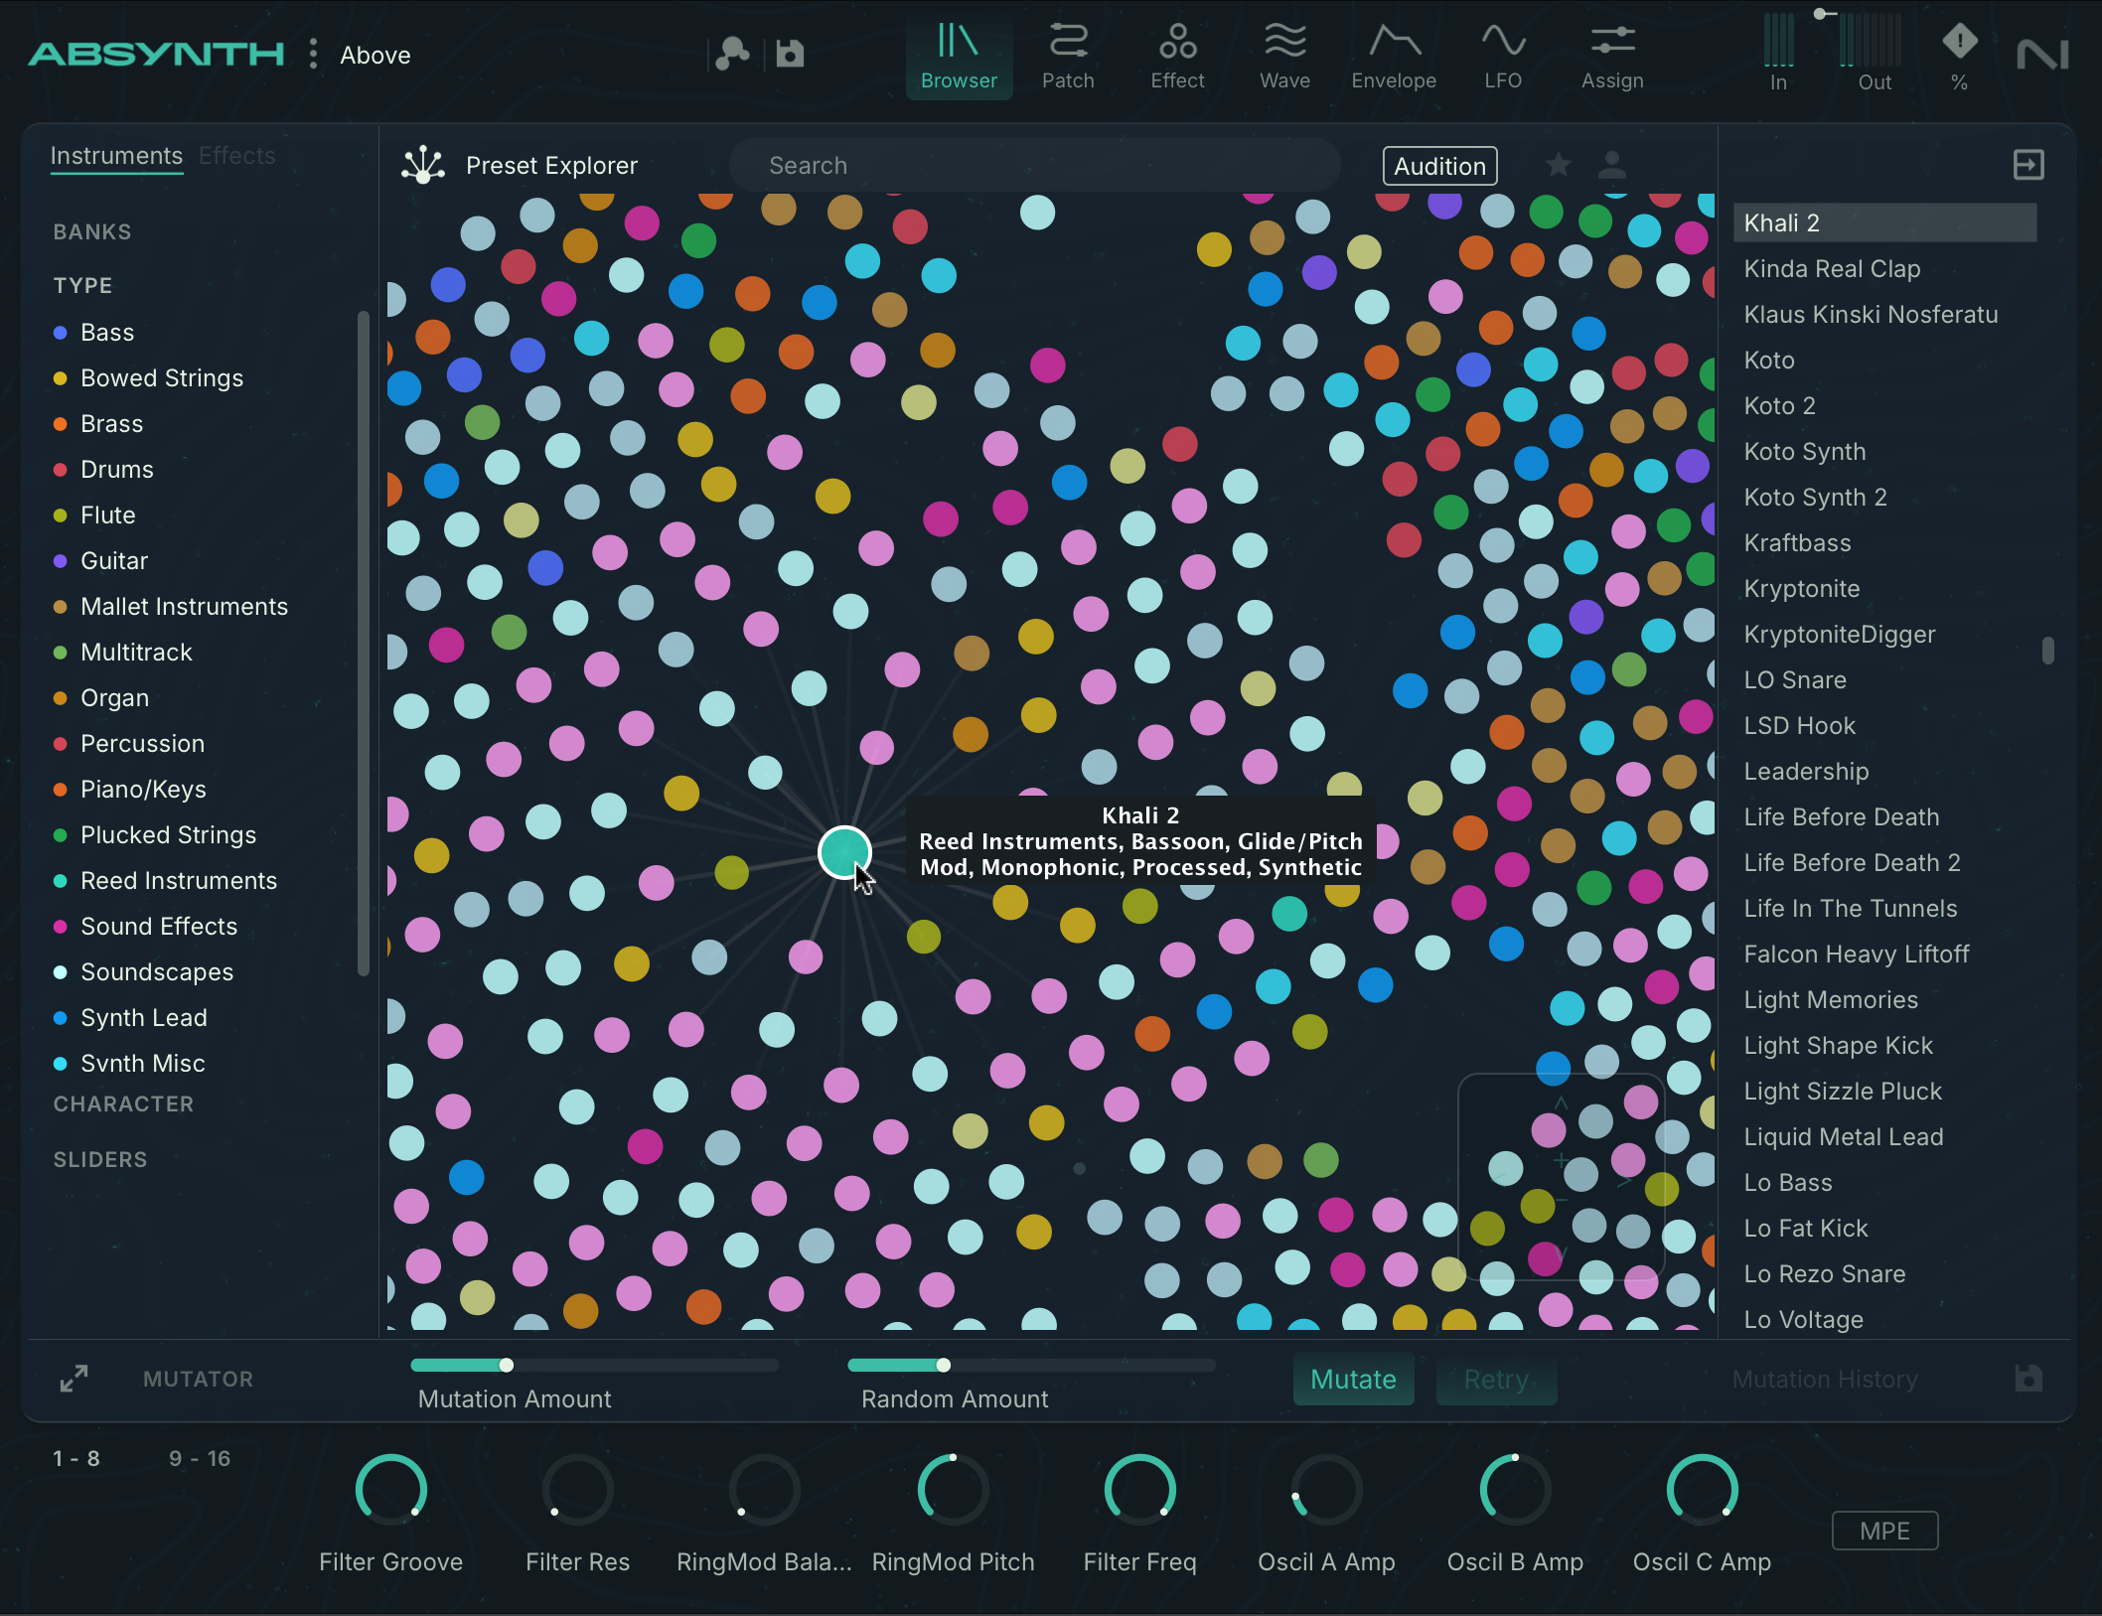Screen dimensions: 2102x1616
Task: Switch to the Effects tab
Action: [235, 155]
